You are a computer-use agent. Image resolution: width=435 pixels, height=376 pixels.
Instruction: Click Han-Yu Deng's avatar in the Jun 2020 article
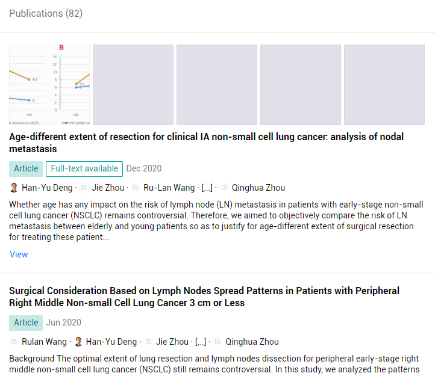click(79, 342)
